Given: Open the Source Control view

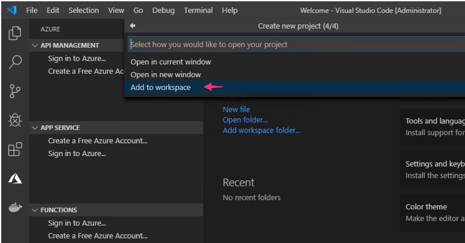Looking at the screenshot, I should (15, 91).
